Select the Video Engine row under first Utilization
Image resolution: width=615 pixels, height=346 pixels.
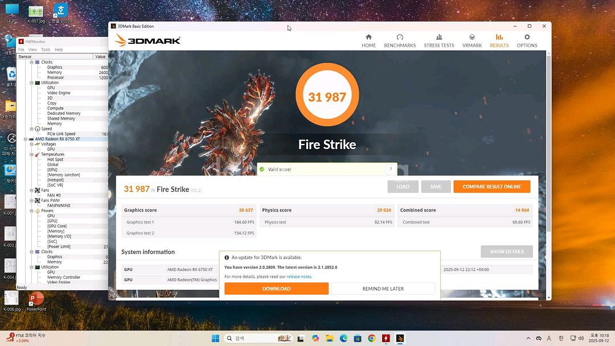59,93
